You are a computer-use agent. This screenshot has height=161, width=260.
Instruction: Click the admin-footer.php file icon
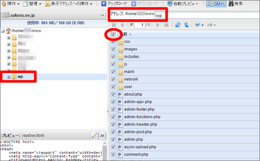coord(120,109)
